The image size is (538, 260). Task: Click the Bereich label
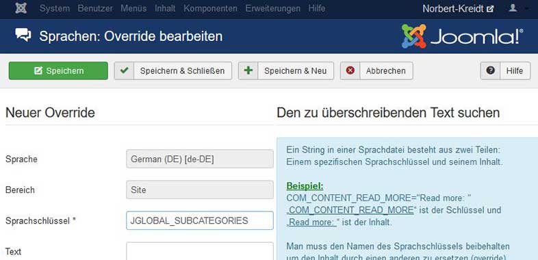click(x=20, y=190)
